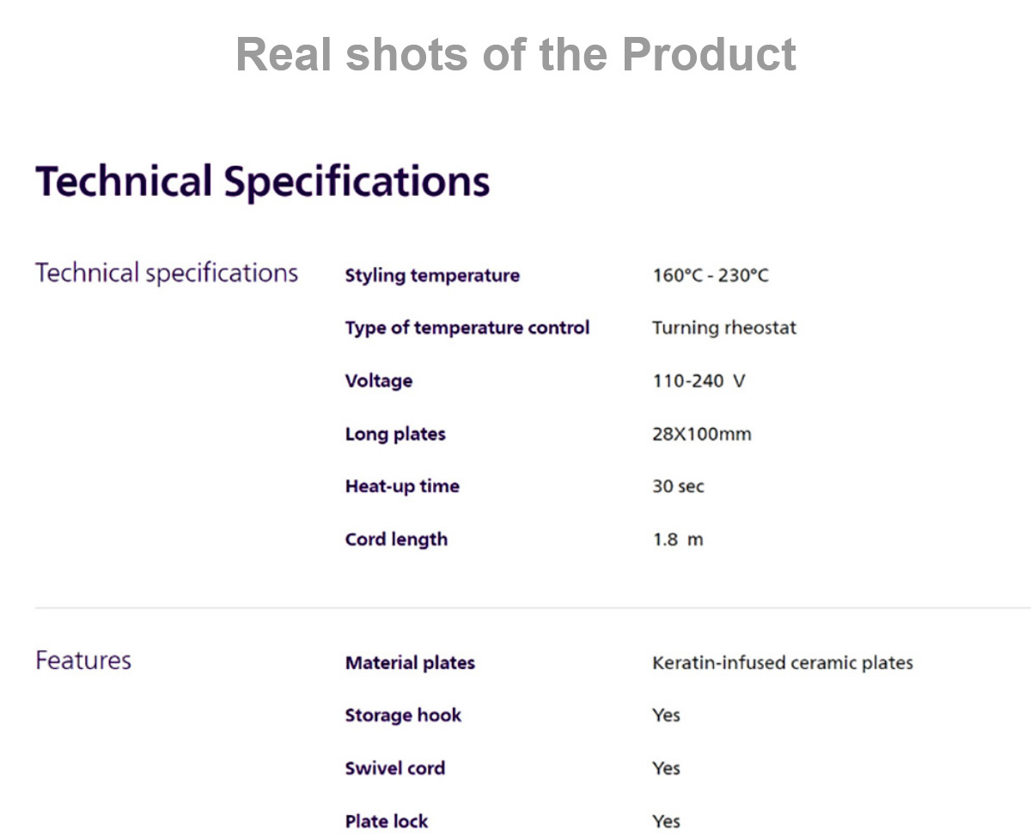Click the 'Swivel cord' label
The height and width of the screenshot is (834, 1031).
click(x=395, y=768)
